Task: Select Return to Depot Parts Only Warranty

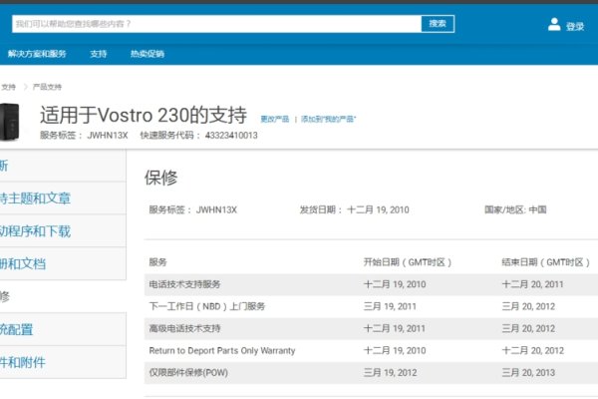Action: [x=222, y=350]
